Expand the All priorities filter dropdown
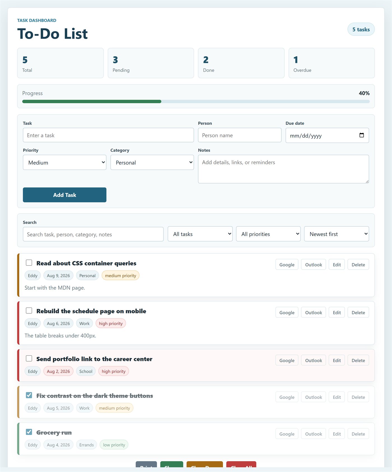Viewport: 392px width, 472px height. click(268, 234)
